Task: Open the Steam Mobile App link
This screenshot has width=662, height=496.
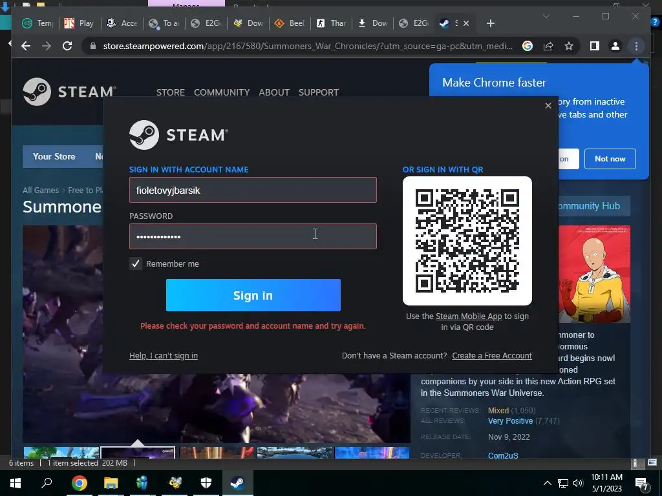Action: [469, 316]
